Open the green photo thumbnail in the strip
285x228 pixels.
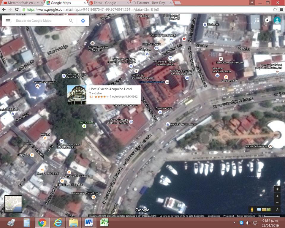pos(268,210)
